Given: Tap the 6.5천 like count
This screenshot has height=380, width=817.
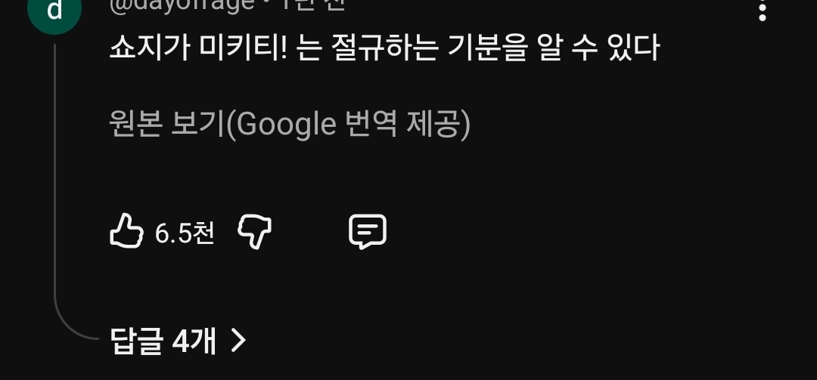Looking at the screenshot, I should [185, 233].
